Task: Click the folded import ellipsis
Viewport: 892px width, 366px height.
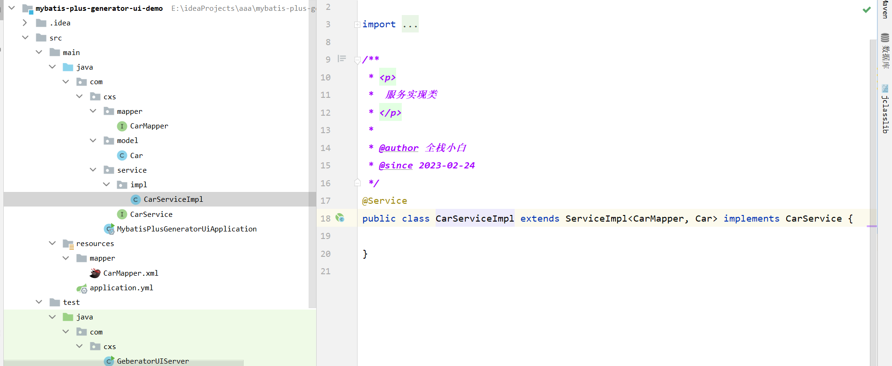Action: pyautogui.click(x=410, y=24)
